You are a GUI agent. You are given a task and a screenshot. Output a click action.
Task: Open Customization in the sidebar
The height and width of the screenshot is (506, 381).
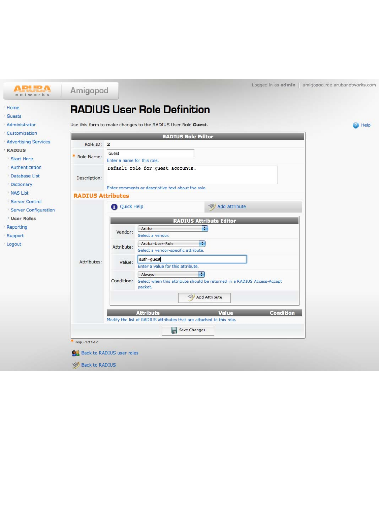(22, 133)
